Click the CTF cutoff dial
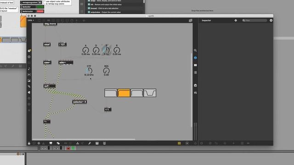The width and height of the screenshot is (294, 165). (89, 71)
